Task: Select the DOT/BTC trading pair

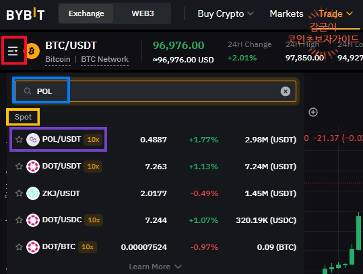Action: [x=156, y=247]
